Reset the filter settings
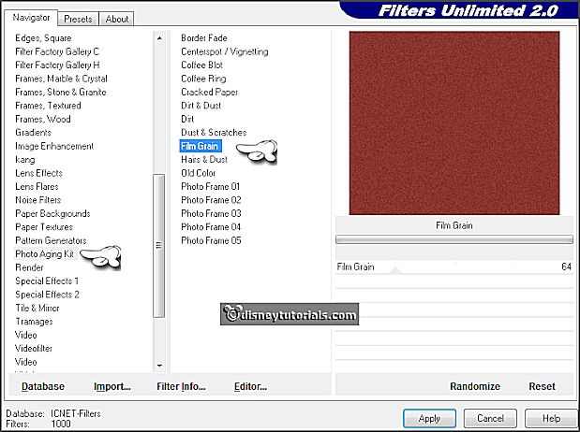This screenshot has width=580, height=432. (x=542, y=386)
